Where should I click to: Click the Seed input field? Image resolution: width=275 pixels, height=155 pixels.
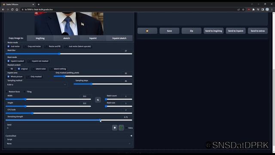[58, 128]
